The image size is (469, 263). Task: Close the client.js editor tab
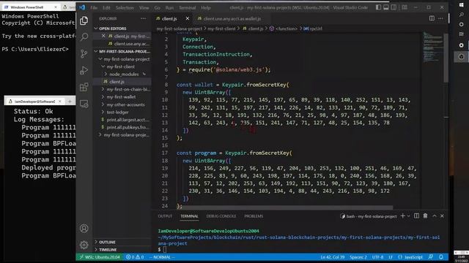pyautogui.click(x=188, y=18)
